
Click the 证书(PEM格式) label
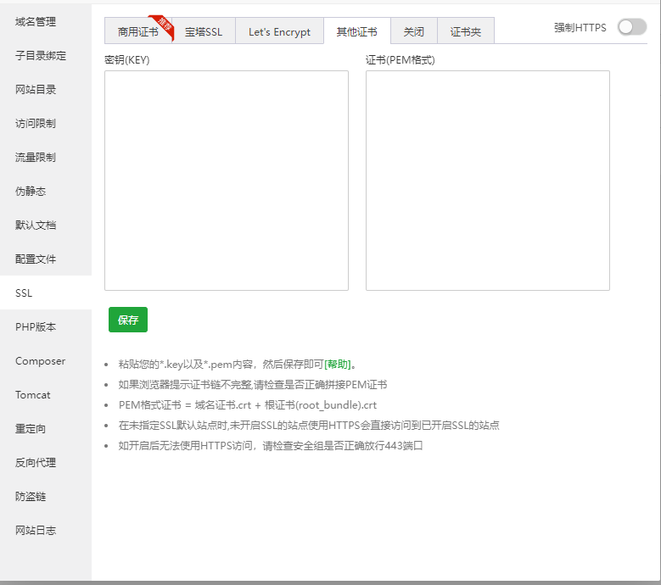[x=400, y=60]
